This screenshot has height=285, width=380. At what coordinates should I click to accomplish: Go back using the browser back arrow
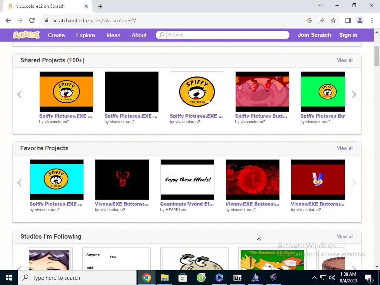click(8, 21)
